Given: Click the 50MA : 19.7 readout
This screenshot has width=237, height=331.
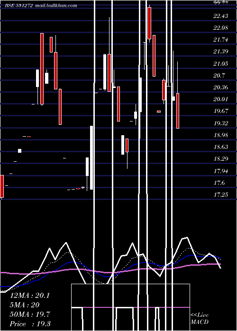Looking at the screenshot, I should pyautogui.click(x=29, y=314).
